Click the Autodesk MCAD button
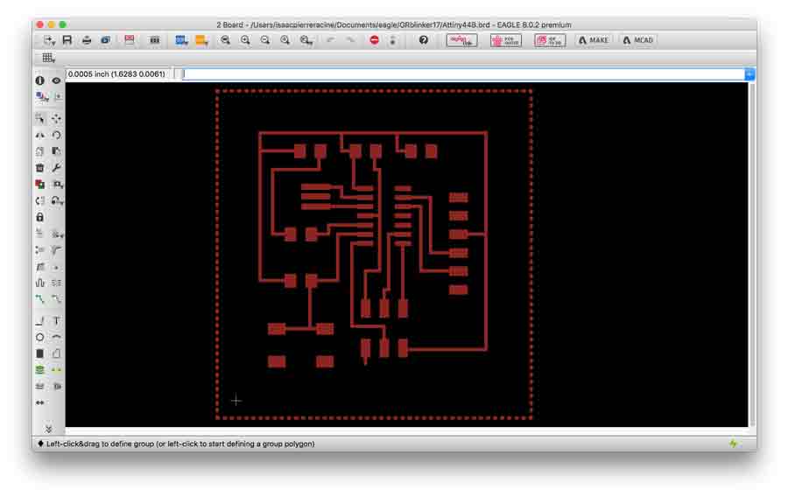Screen dimensions: 788x497 click(x=637, y=40)
